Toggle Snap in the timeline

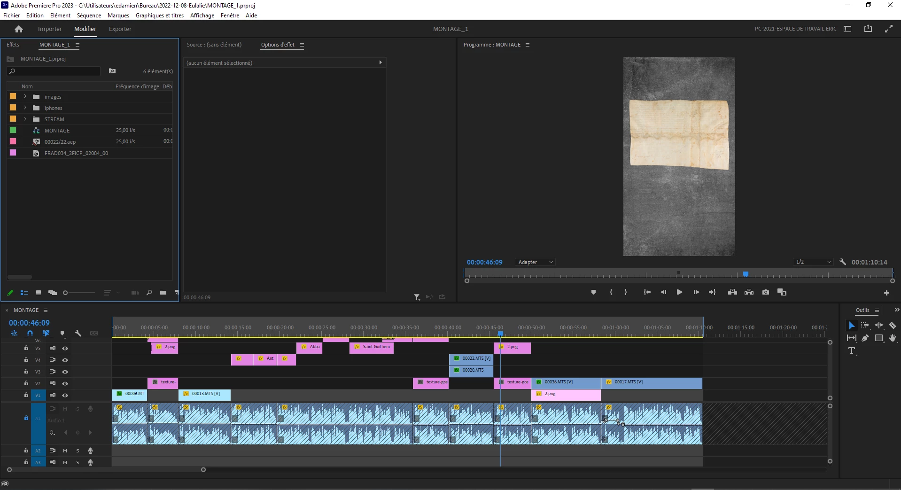[30, 333]
